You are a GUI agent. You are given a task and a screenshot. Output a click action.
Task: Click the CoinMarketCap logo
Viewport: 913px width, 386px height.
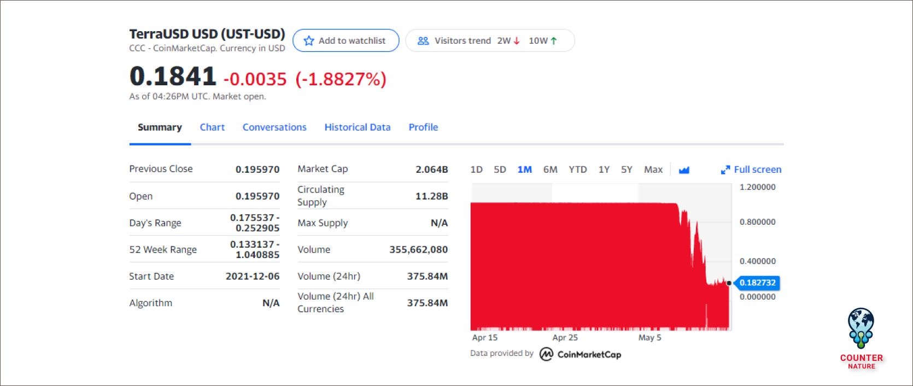pos(581,354)
